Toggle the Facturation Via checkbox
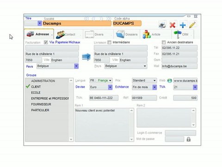The width and height of the screenshot is (222, 167). [x=46, y=42]
